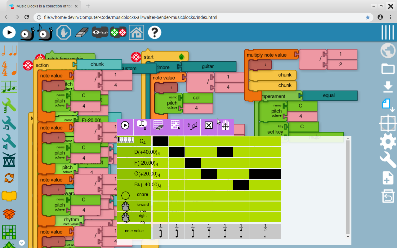Open the hamburger menu at top right
This screenshot has height=248, width=397.
point(388,32)
